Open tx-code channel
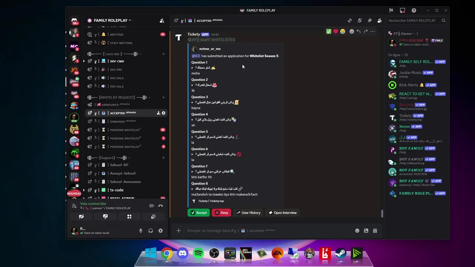The height and width of the screenshot is (267, 475). [x=126, y=190]
